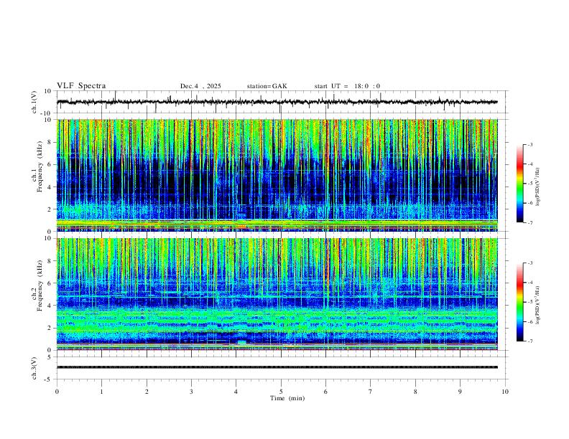Screen dimensions: 569x439
Task: Click the ch.2 "Frequency (kHz)" axis label
Action: click(x=40, y=285)
